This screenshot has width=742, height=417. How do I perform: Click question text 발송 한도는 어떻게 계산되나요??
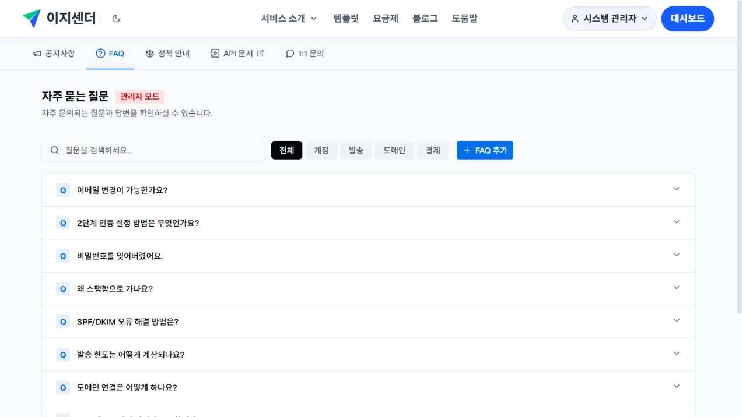(x=131, y=354)
